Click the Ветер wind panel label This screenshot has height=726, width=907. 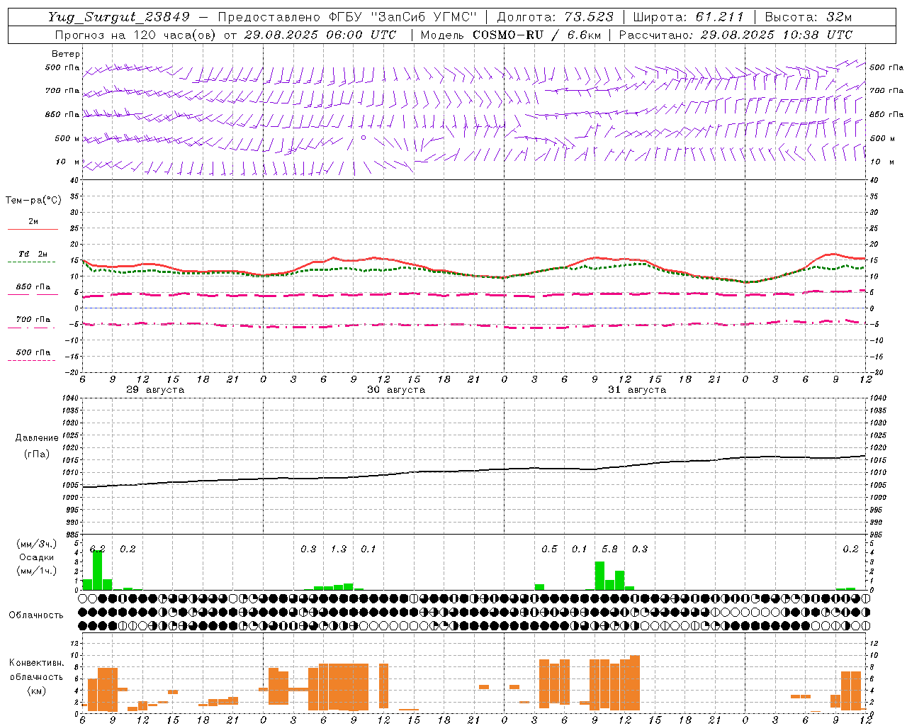(65, 54)
